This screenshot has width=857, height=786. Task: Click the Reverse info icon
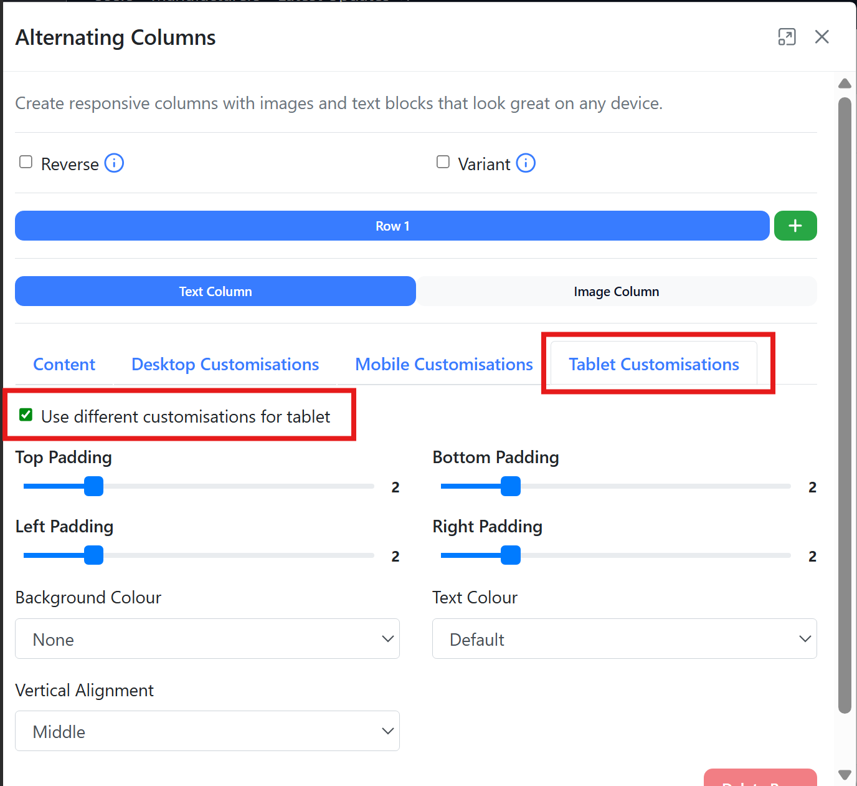(114, 163)
